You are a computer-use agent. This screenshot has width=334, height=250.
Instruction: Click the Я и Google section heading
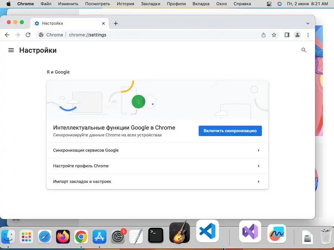(x=58, y=72)
